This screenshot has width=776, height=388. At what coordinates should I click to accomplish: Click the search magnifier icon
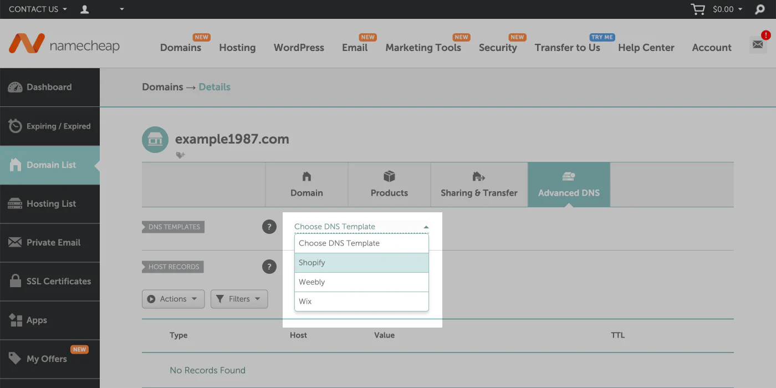click(x=760, y=9)
